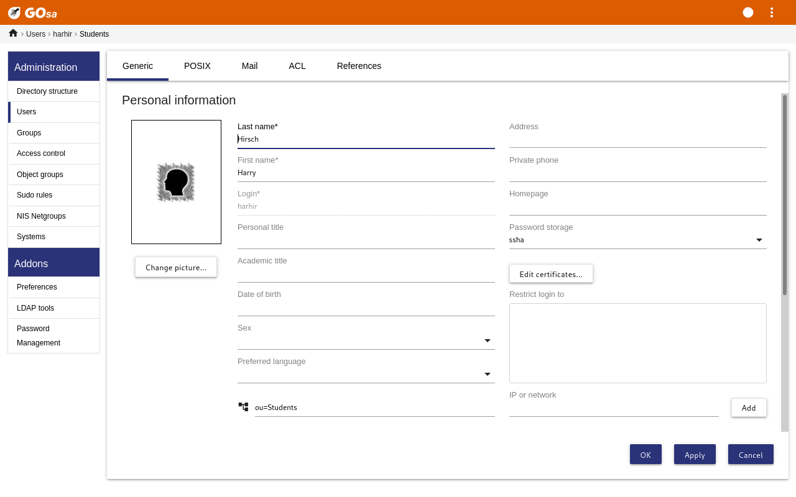This screenshot has height=497, width=796.
Task: Expand the Sex dropdown
Action: [366, 340]
